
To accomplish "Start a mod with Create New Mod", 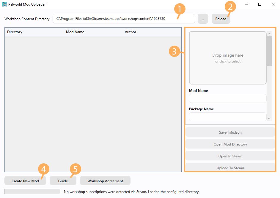I will point(25,181).
